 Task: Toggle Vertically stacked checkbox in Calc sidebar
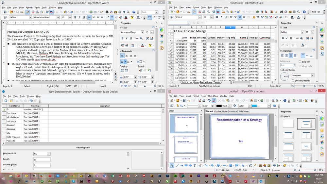click(x=293, y=80)
